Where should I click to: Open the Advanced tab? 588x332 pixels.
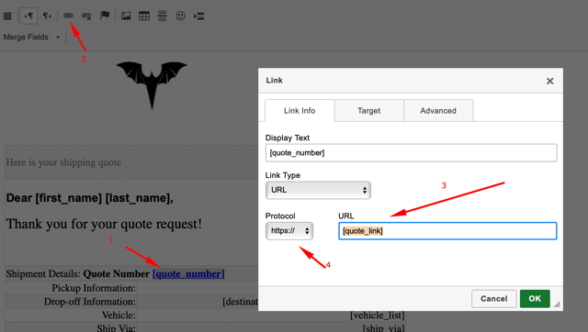[438, 111]
